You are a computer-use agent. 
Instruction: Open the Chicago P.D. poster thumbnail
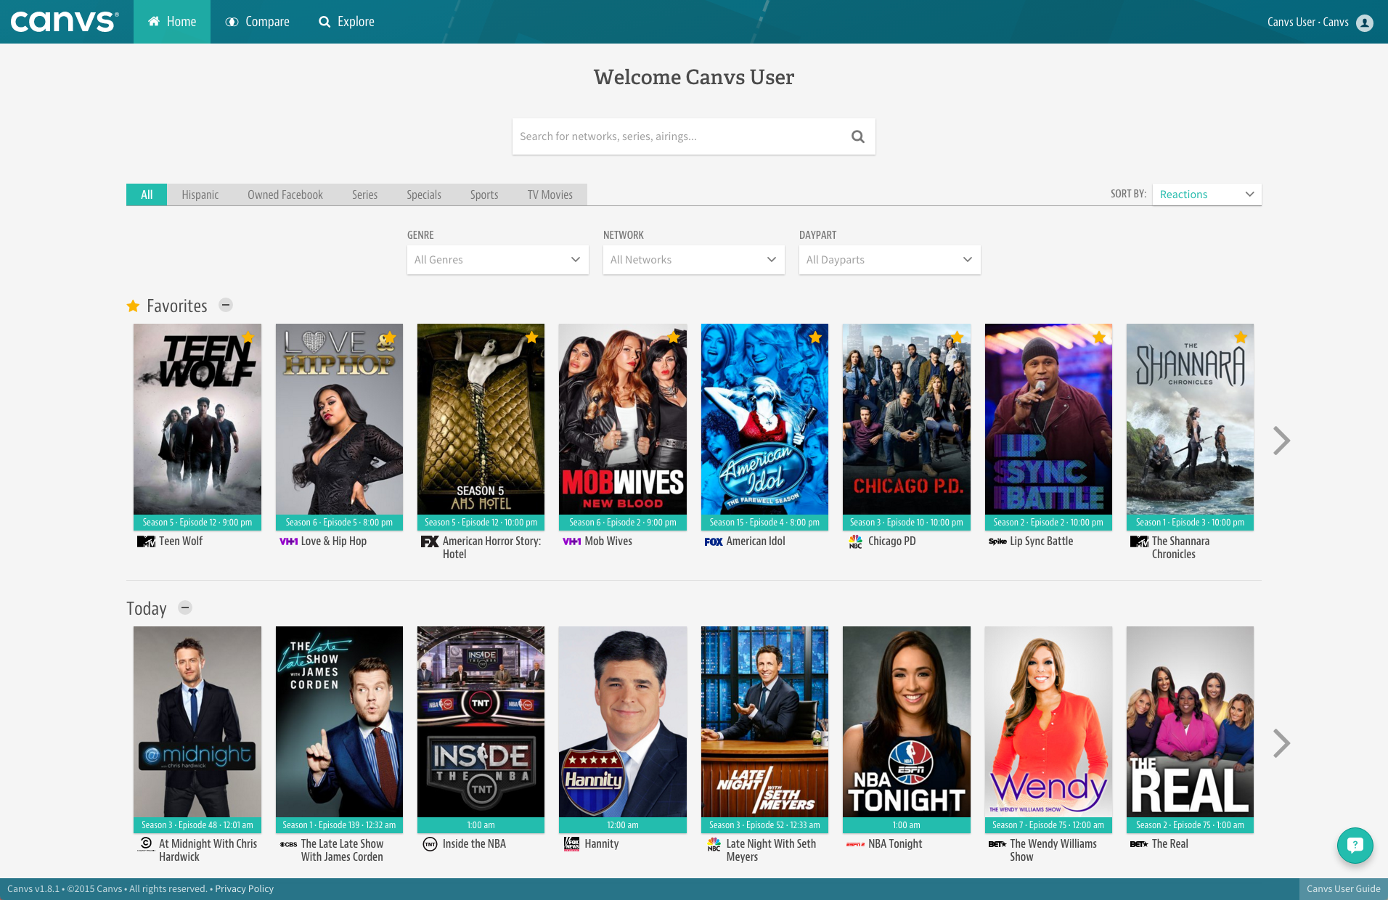click(x=906, y=420)
